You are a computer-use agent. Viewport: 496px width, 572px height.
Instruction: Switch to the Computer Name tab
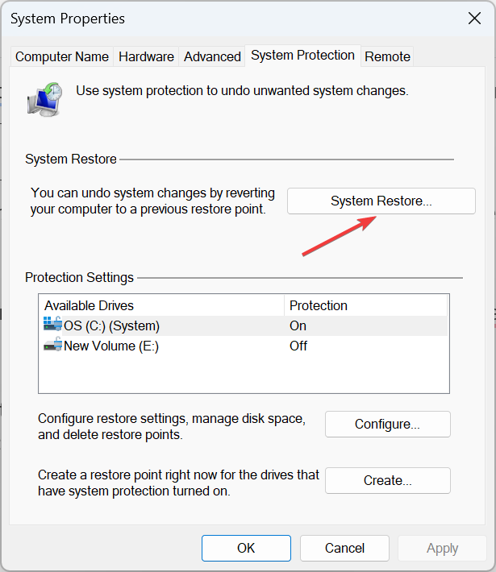coord(62,56)
